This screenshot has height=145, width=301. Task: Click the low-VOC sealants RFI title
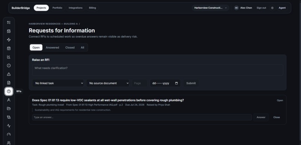pyautogui.click(x=108, y=100)
